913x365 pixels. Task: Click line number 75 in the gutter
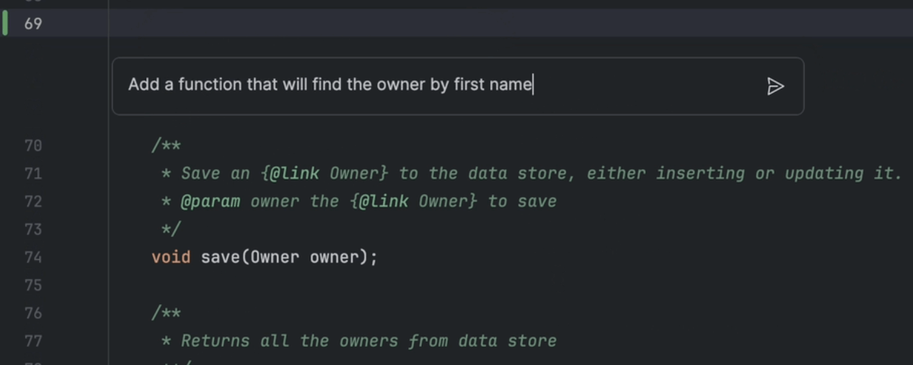point(33,285)
